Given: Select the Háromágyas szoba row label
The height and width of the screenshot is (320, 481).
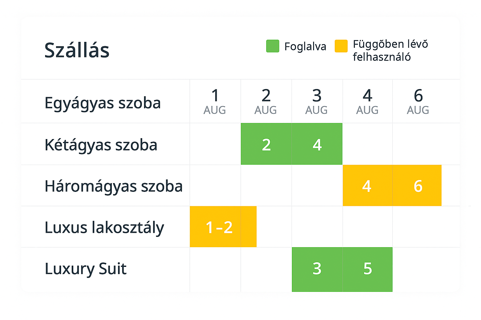Looking at the screenshot, I should pos(113,186).
